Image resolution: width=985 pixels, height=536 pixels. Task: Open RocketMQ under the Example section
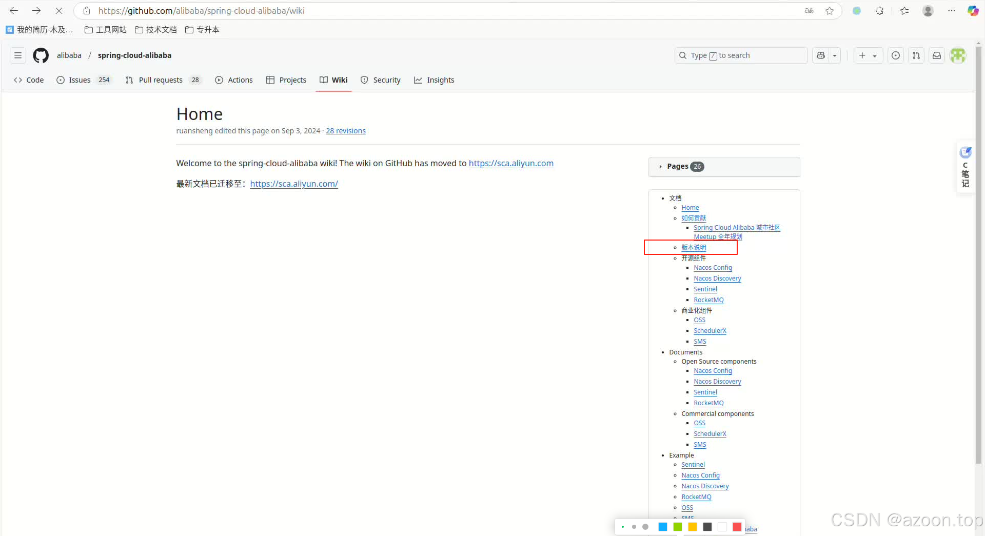coord(696,497)
